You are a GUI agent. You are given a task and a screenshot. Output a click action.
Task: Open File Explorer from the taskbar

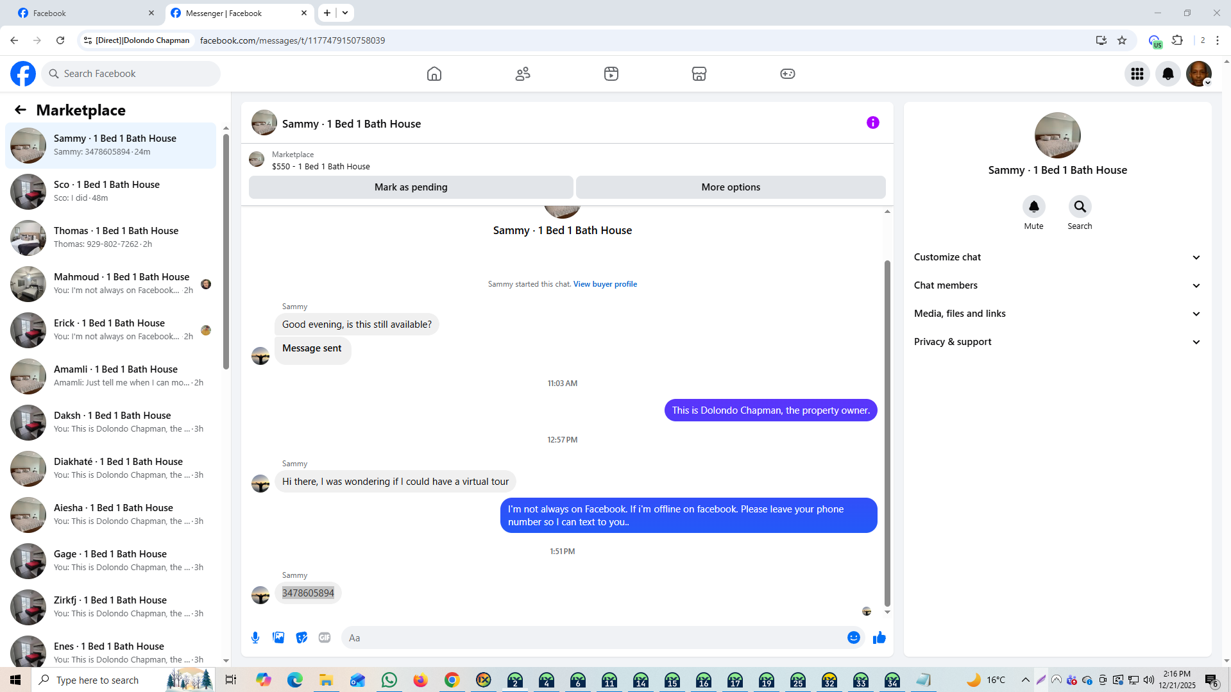(326, 680)
